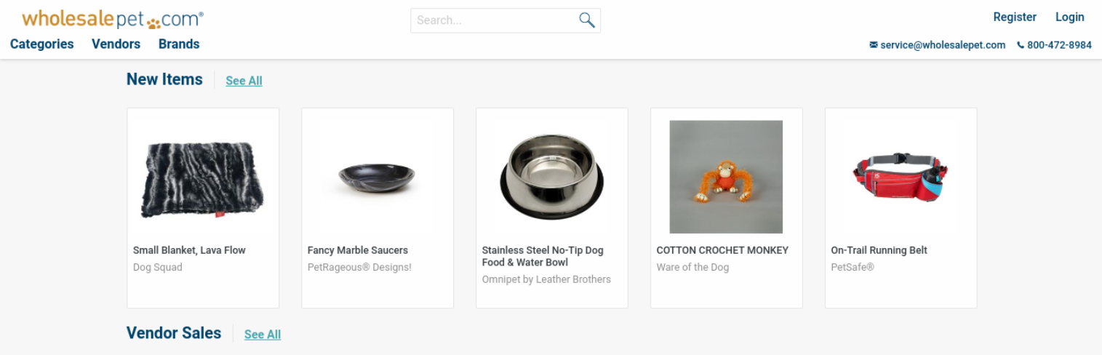Image resolution: width=1102 pixels, height=355 pixels.
Task: Open the Fancy Marble Saucers image
Action: coord(377,178)
